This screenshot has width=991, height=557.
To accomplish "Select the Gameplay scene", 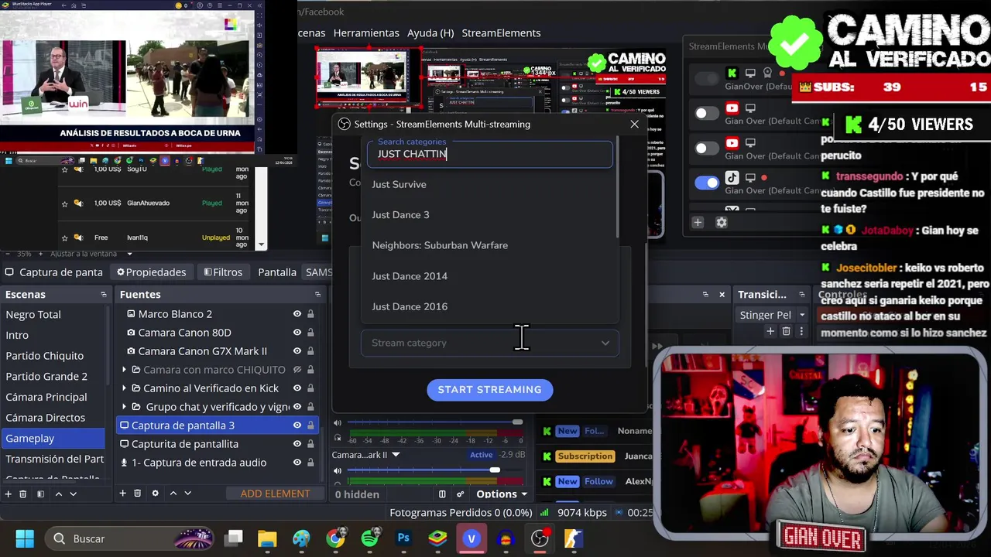I will click(x=53, y=438).
